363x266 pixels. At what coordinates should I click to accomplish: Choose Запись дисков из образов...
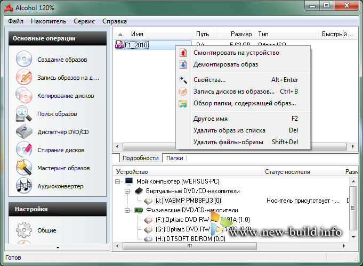243,92
